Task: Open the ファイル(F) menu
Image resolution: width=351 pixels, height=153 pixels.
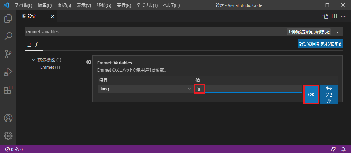Action: [23, 5]
